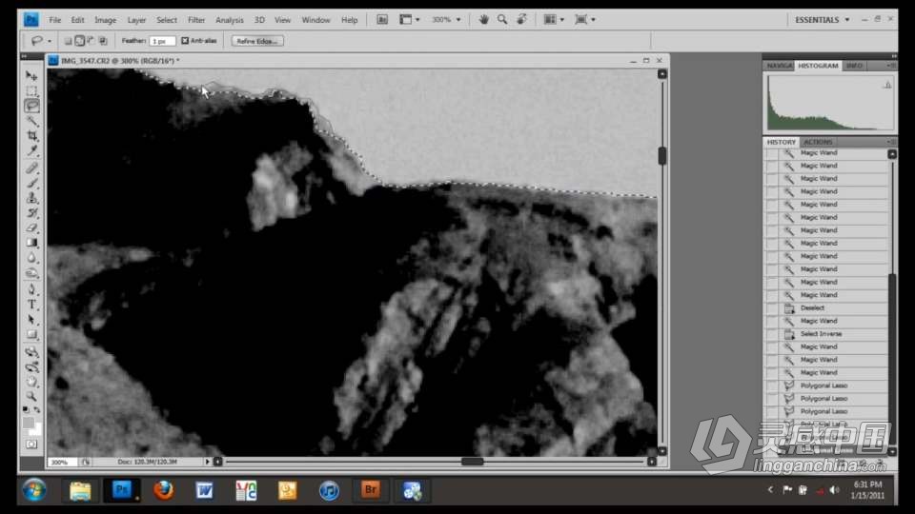Launch Bridge from the application bar
915x514 pixels.
pos(382,19)
